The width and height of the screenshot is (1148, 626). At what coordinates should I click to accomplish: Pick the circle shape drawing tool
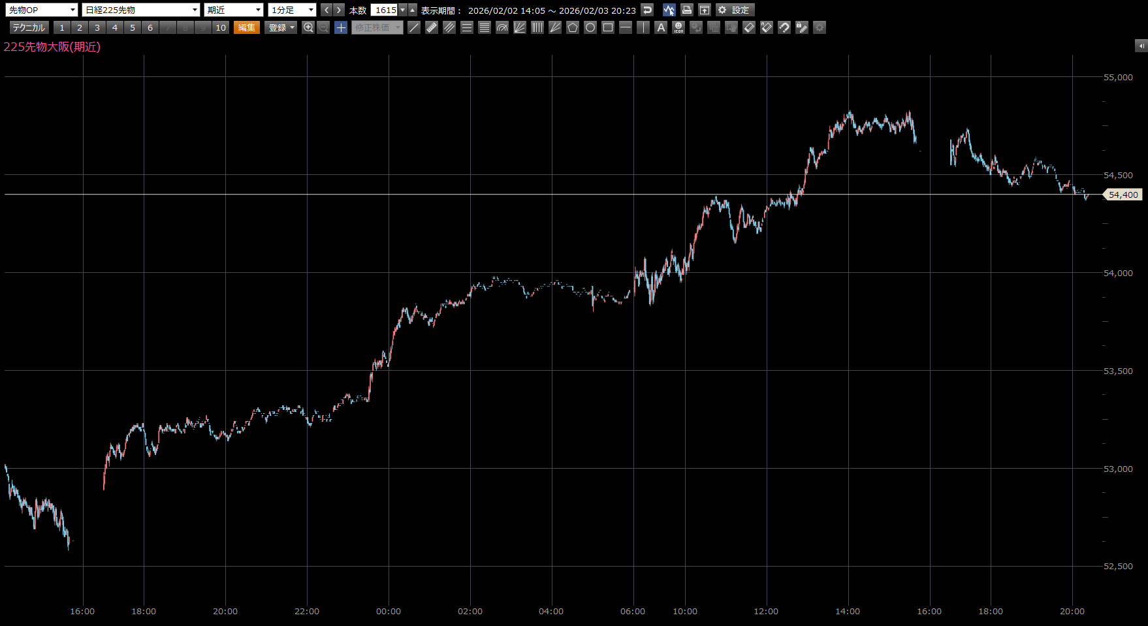coord(590,27)
